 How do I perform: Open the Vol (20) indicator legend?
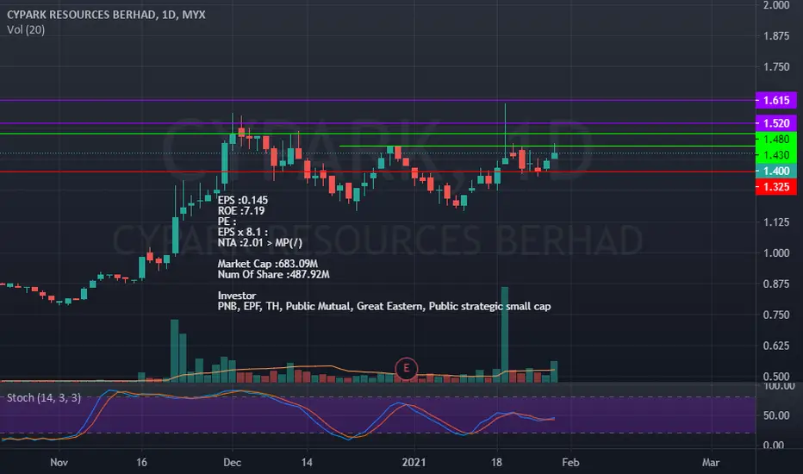tap(26, 29)
